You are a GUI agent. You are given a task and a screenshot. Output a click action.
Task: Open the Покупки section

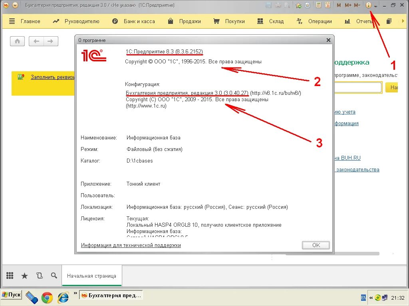click(229, 22)
